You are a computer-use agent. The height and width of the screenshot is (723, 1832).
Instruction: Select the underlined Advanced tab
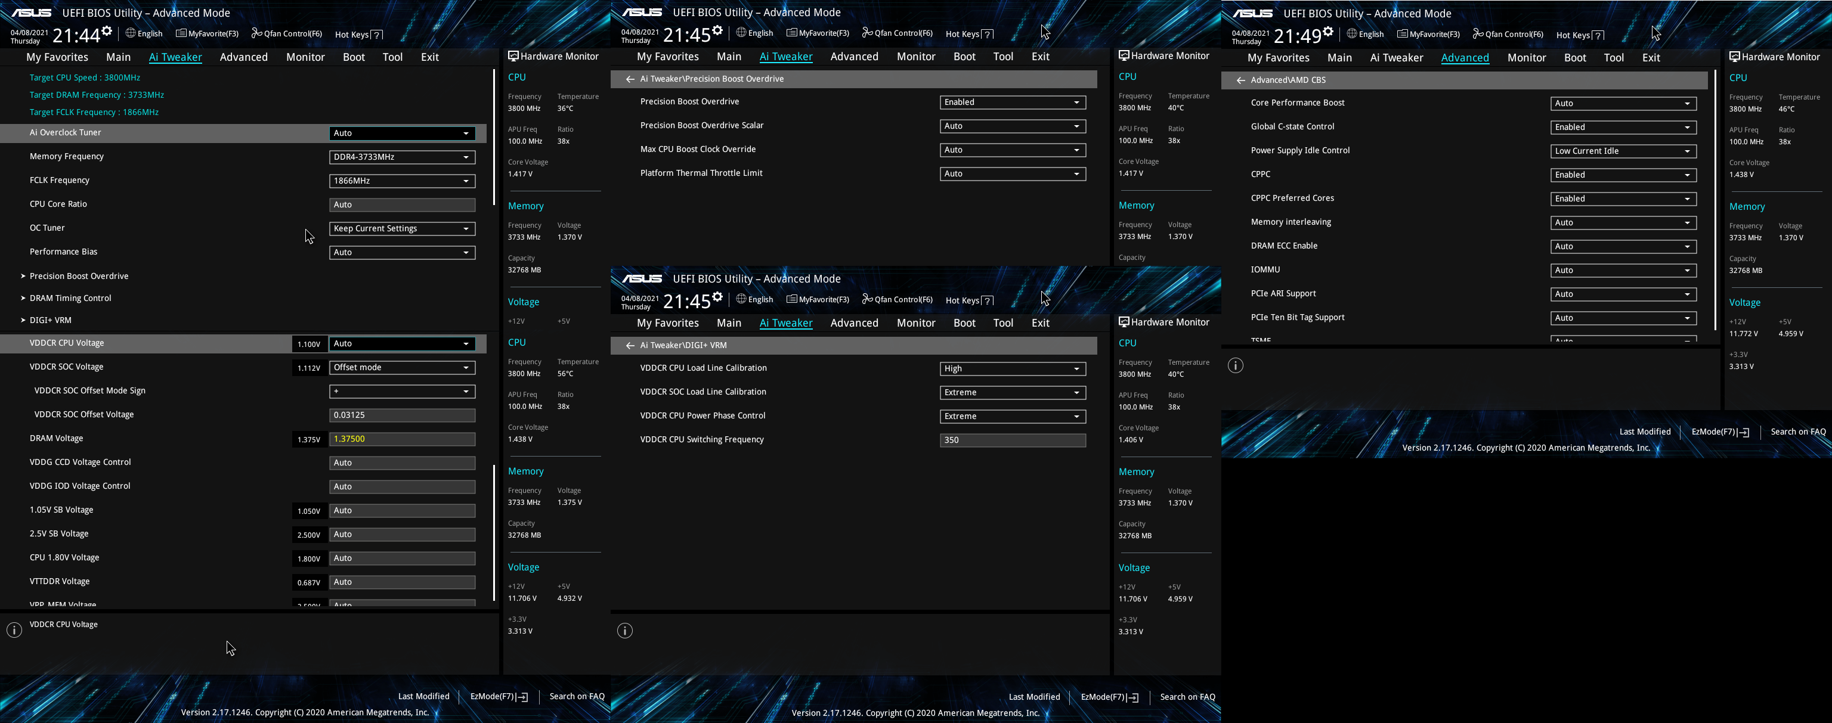click(x=1464, y=58)
